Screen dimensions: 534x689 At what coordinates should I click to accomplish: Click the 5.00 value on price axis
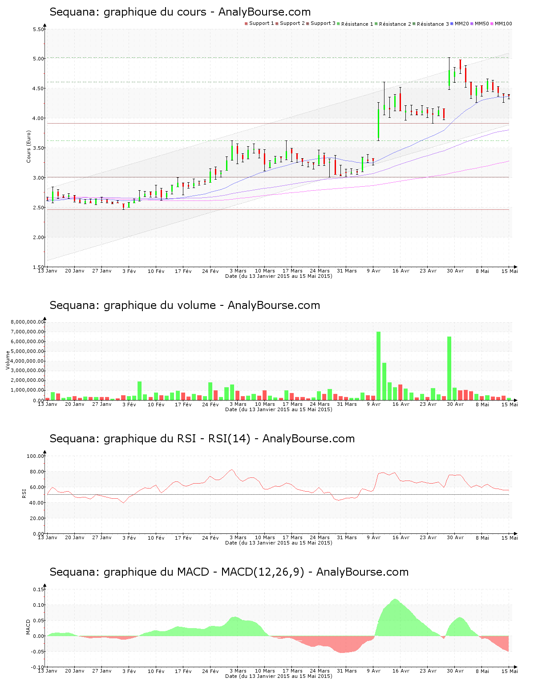(38, 59)
